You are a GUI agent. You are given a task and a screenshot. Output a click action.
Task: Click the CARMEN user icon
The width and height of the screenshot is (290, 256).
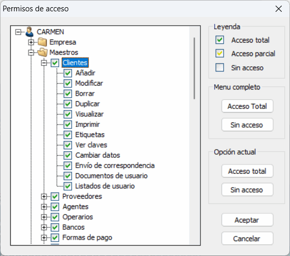29,32
